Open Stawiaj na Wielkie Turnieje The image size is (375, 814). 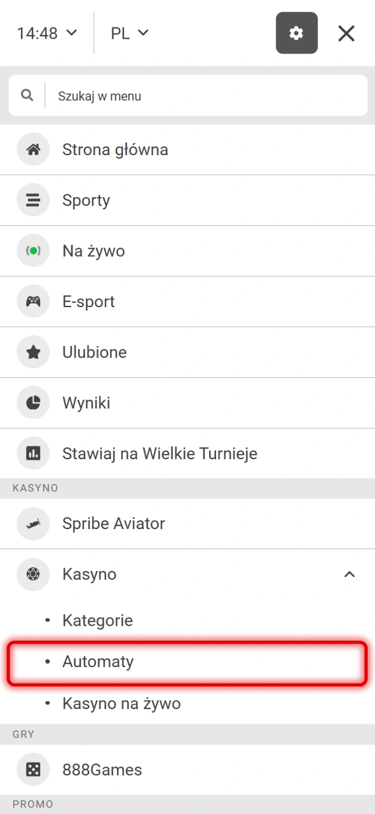pyautogui.click(x=160, y=453)
